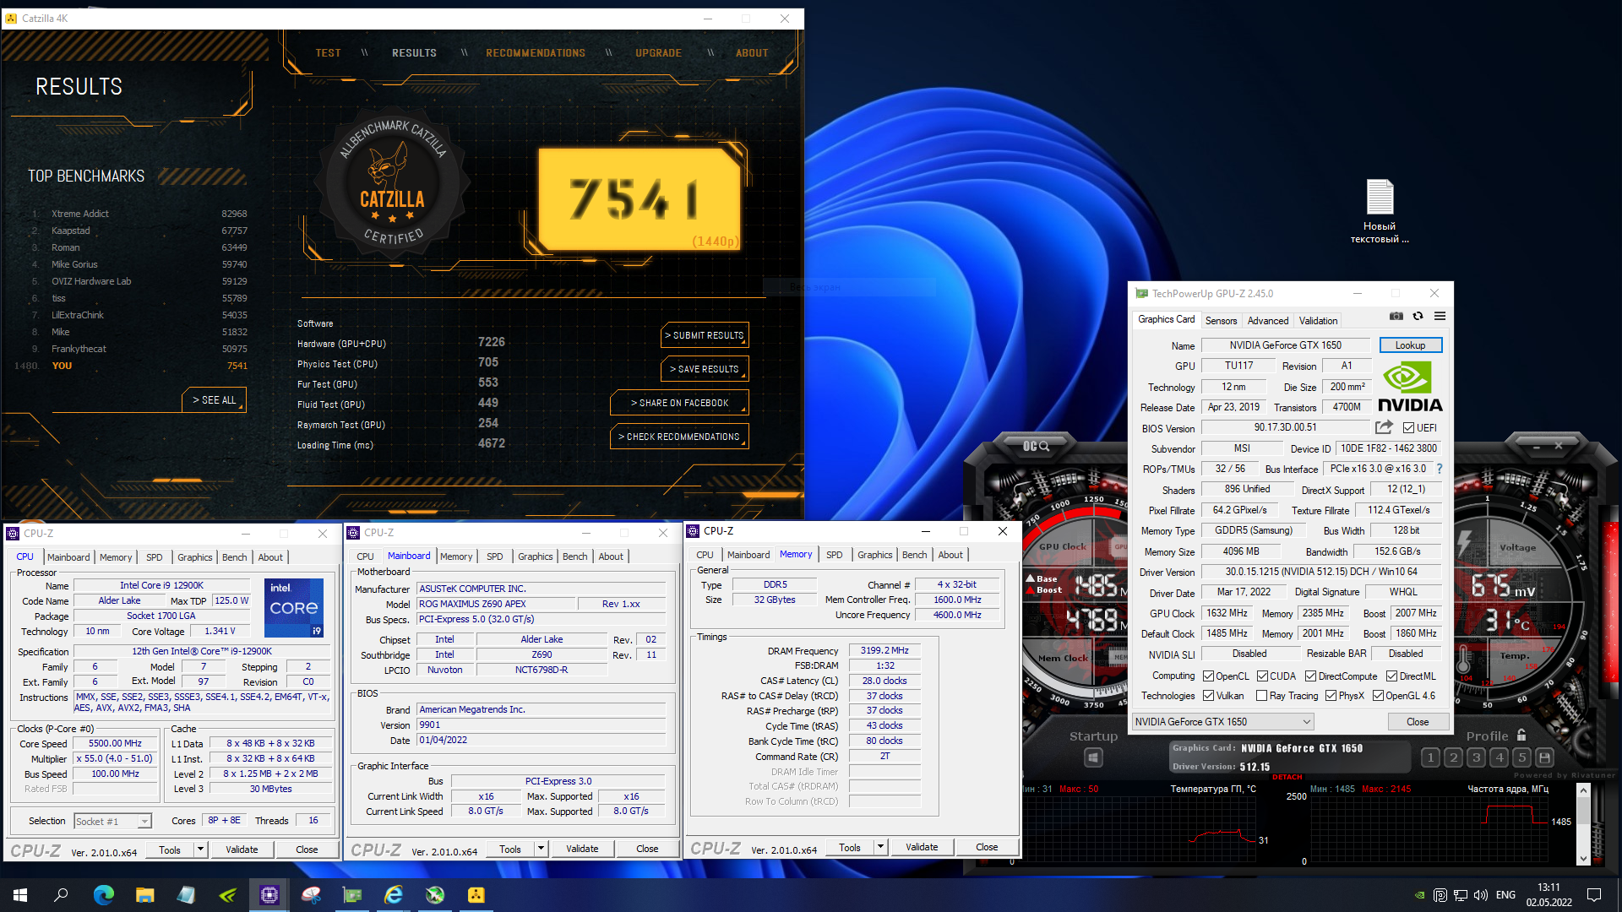Screen dimensions: 1622x912
Task: Select Afterburner profile slot 5
Action: click(1522, 757)
